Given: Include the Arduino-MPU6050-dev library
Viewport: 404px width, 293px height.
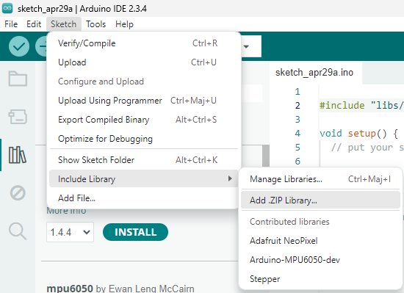Looking at the screenshot, I should click(320, 260).
